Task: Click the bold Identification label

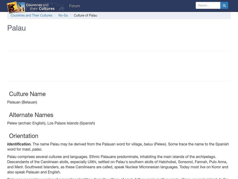Action: click(x=19, y=144)
